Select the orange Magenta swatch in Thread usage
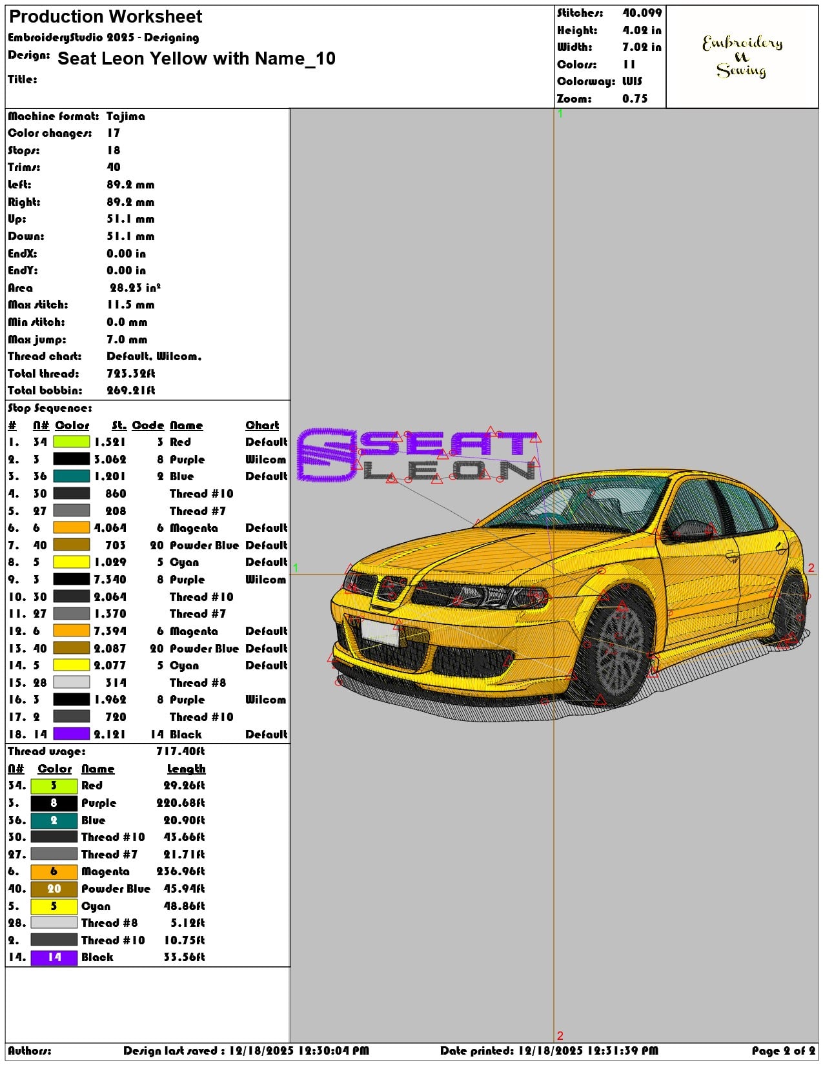This screenshot has height=1065, width=823. pyautogui.click(x=54, y=872)
